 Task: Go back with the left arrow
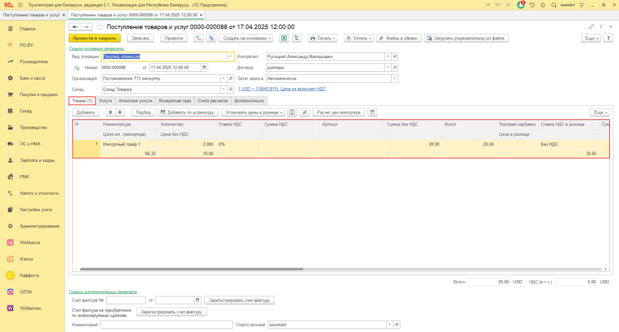(74, 27)
